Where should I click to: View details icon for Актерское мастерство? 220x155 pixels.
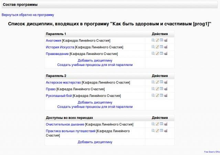(153, 82)
